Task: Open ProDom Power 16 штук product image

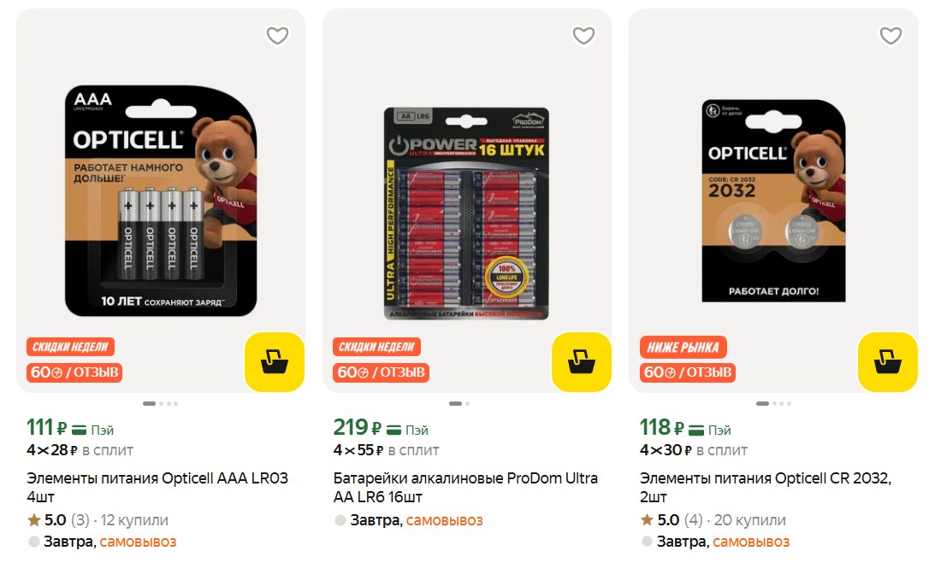Action: point(466,214)
